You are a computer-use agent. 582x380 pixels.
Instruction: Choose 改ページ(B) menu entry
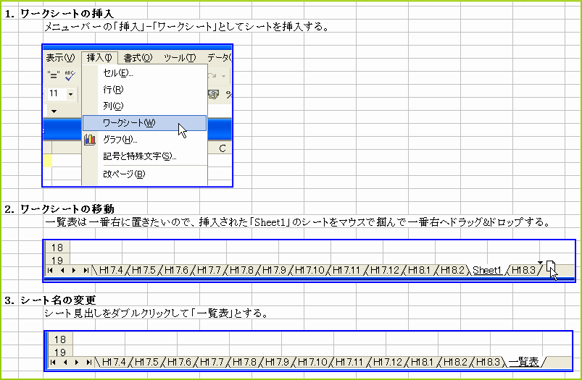pyautogui.click(x=145, y=174)
